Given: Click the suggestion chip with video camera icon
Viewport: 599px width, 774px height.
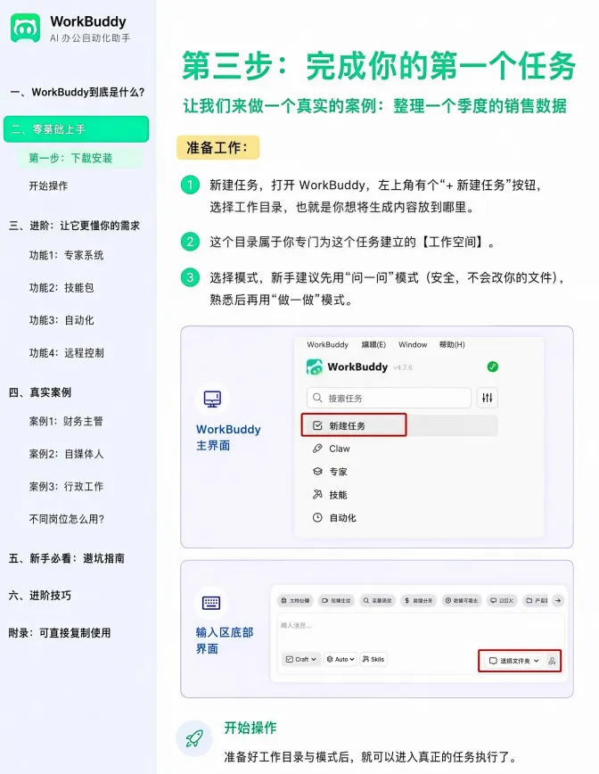Looking at the screenshot, I should coord(336,601).
